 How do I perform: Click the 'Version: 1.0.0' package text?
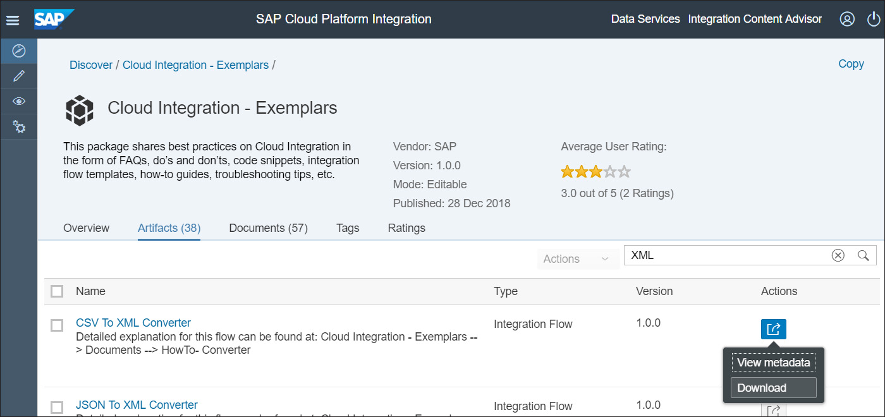click(x=427, y=166)
